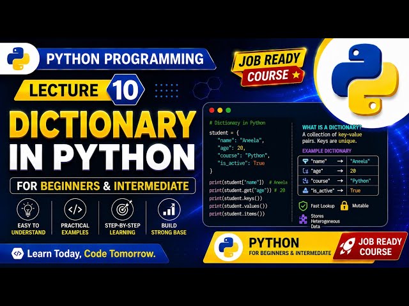Select the lightbulb icon above Easy to Understand
Image resolution: width=409 pixels, height=306 pixels.
(28, 210)
